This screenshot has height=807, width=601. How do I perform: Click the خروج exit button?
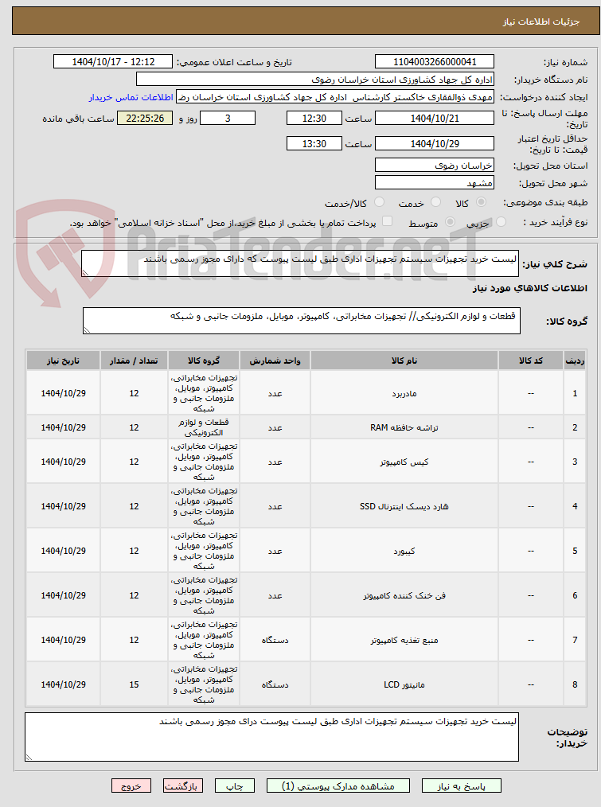[131, 786]
